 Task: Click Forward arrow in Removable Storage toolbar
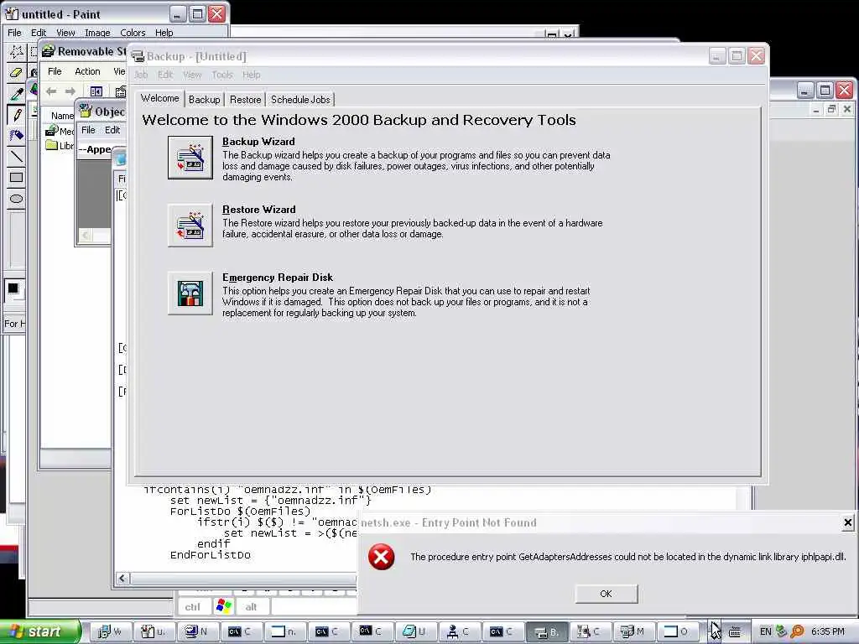pos(70,91)
